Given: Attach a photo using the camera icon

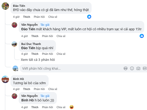Looking at the screenshot, I should point(138,68).
